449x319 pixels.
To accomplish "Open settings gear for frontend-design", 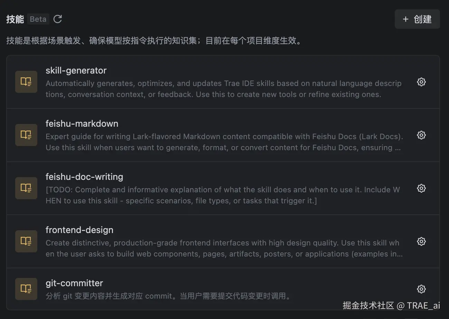I will coord(421,241).
